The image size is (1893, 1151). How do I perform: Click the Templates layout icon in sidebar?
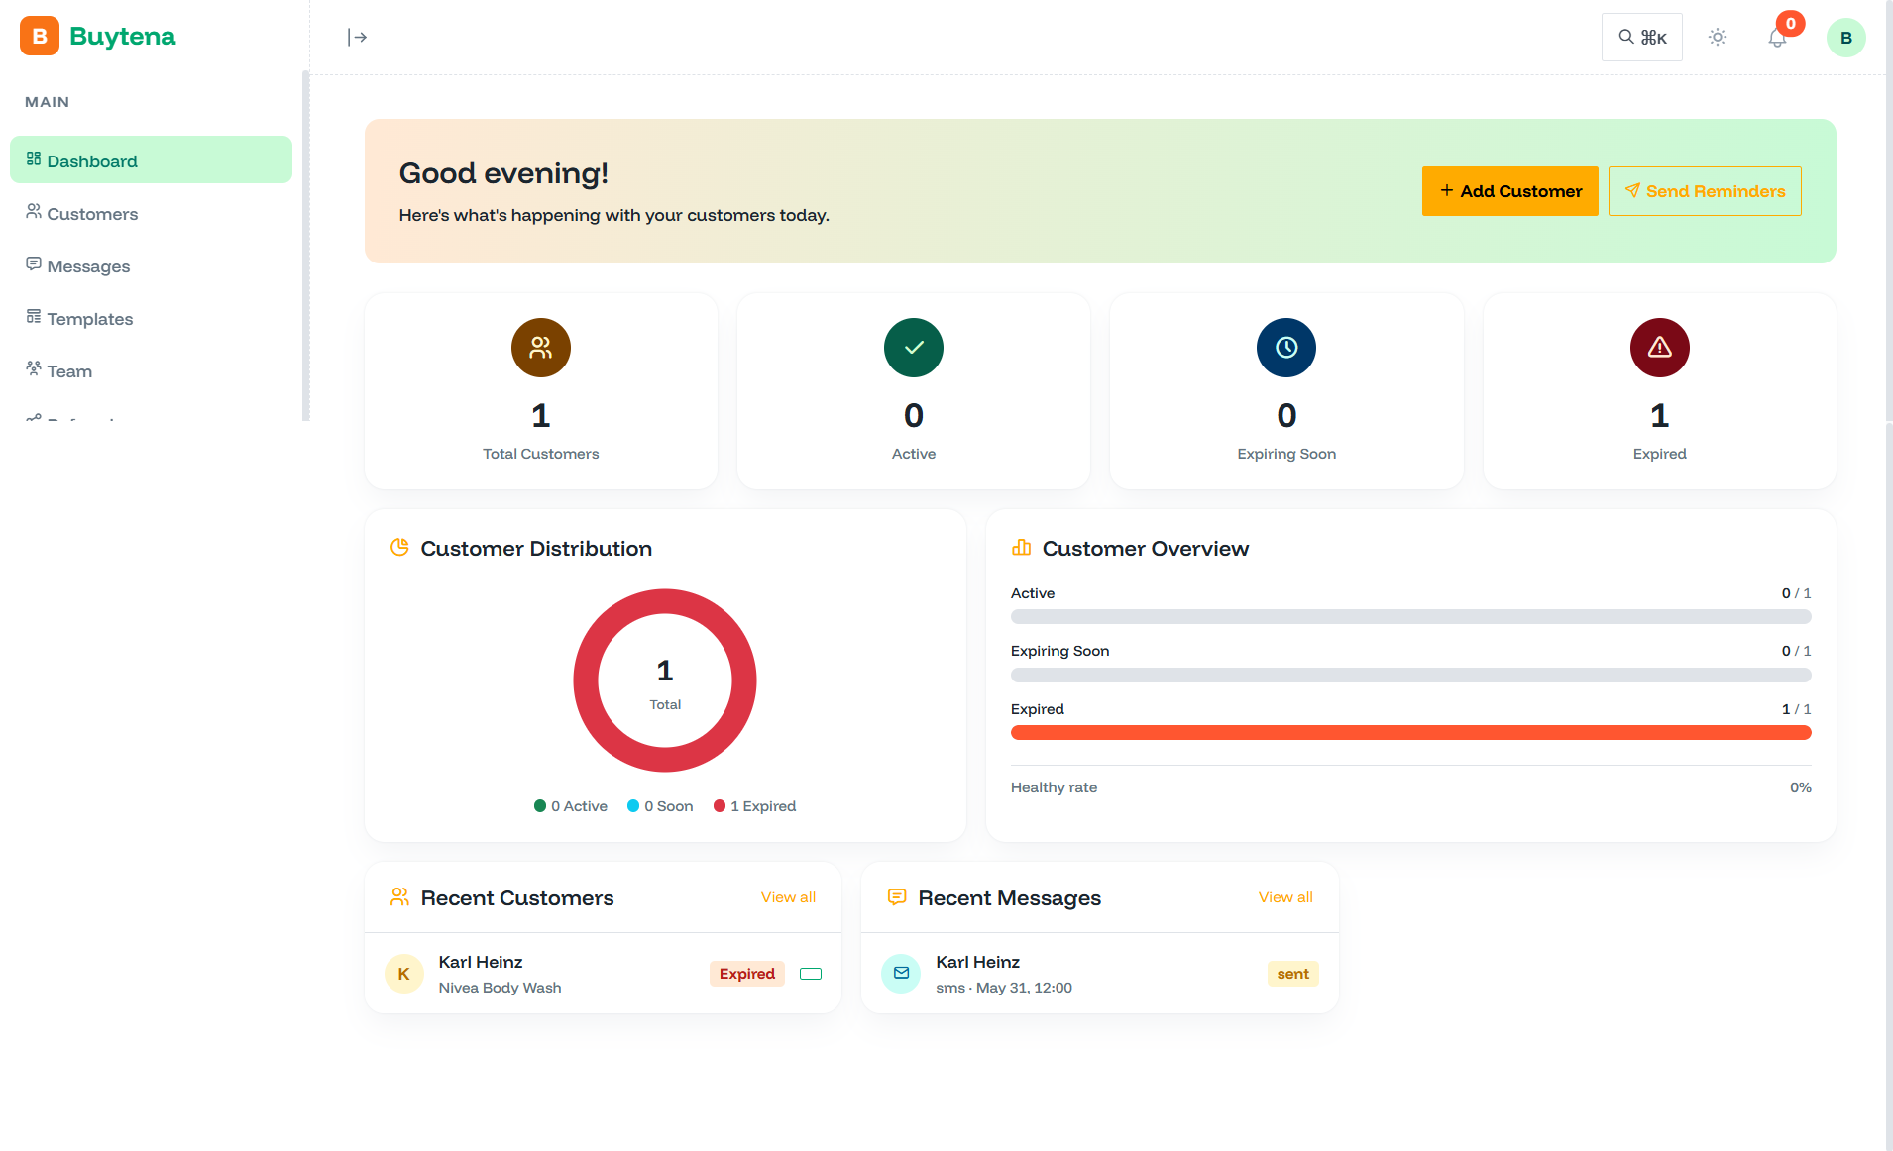point(34,317)
